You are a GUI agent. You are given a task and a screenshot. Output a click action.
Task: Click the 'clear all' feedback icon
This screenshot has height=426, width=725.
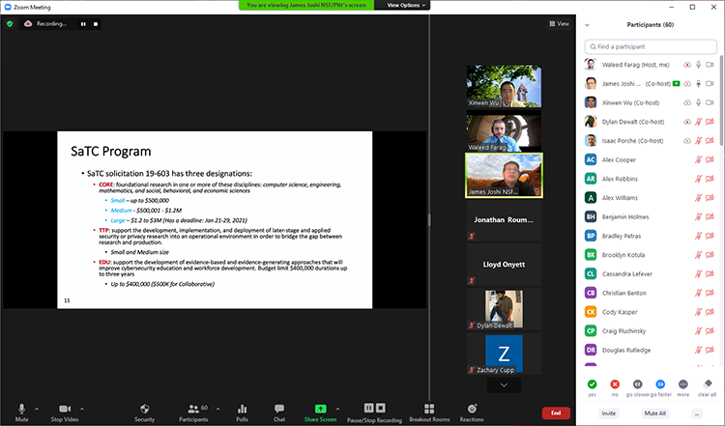[708, 383]
